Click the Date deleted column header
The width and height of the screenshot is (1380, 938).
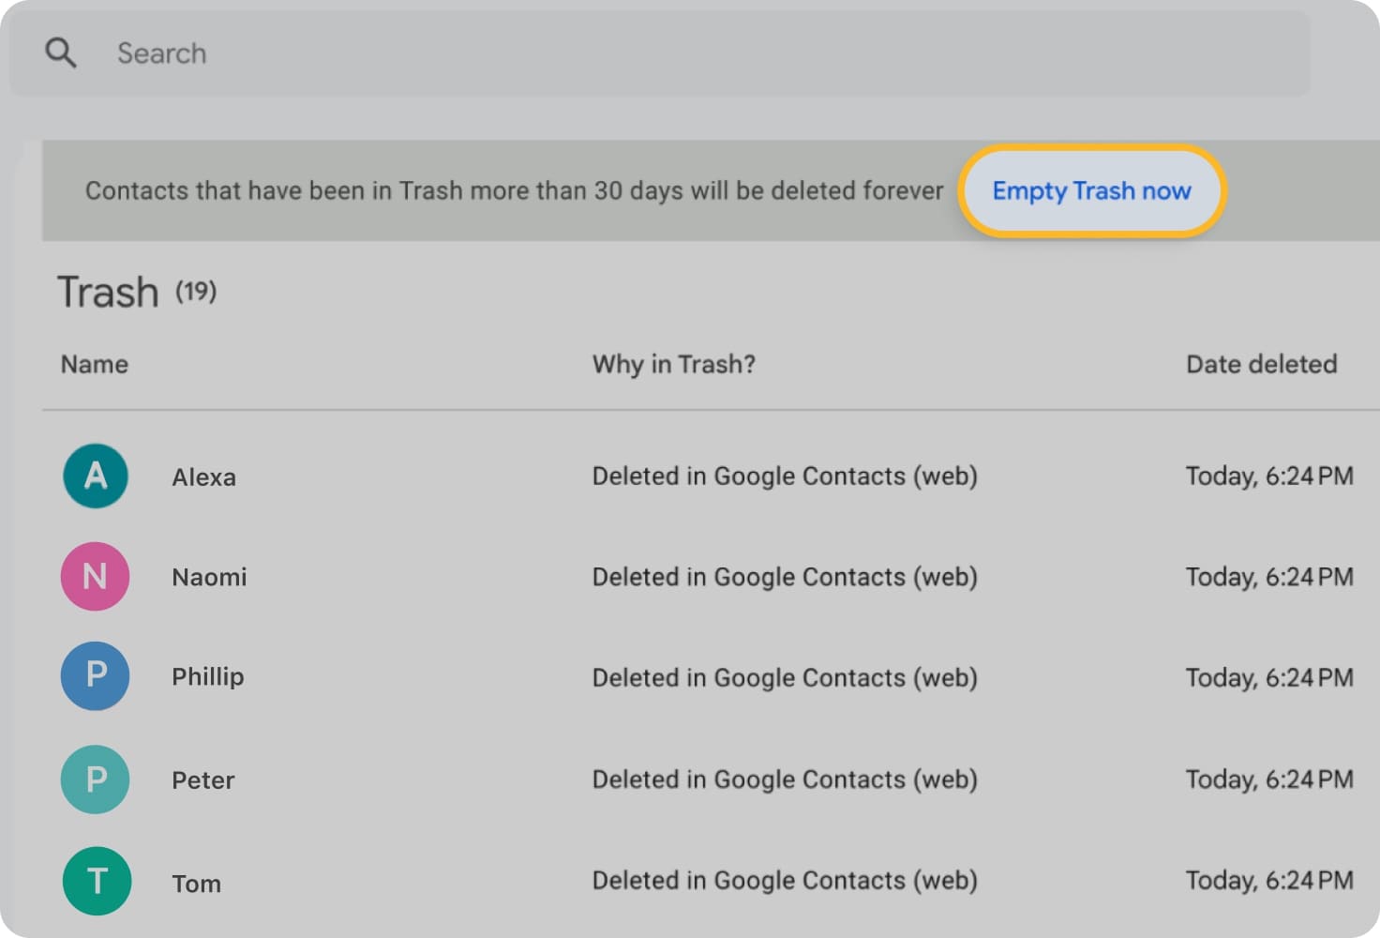(1261, 364)
